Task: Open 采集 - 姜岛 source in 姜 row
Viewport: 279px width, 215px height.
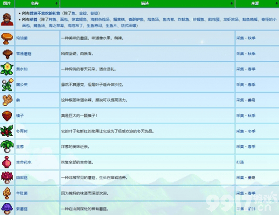Action: tap(246, 100)
